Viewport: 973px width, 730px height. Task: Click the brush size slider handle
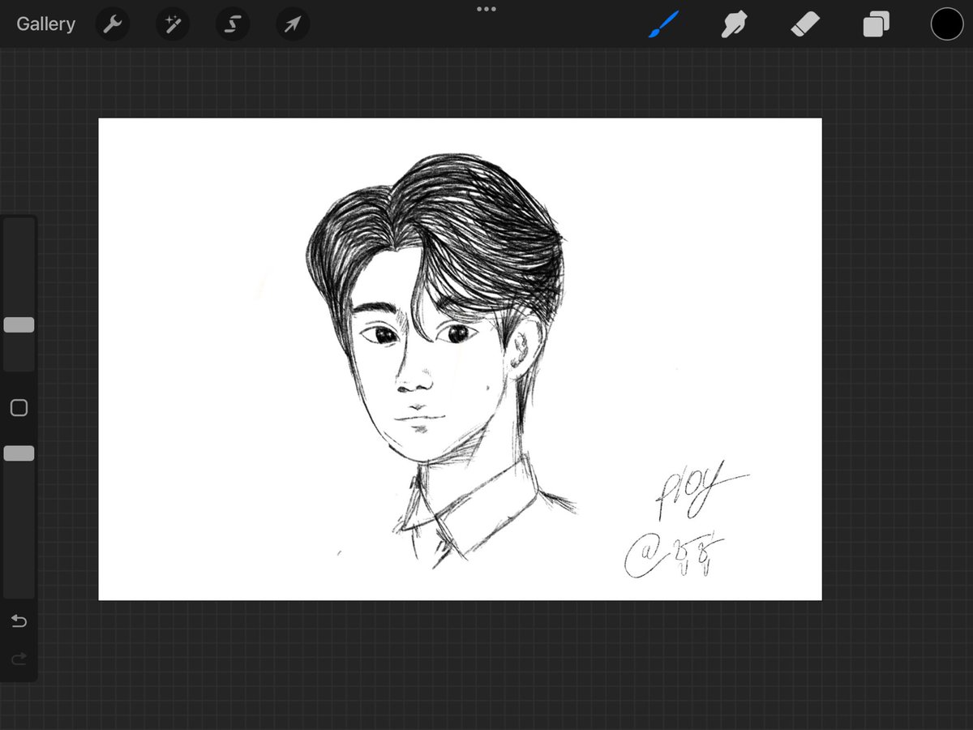point(19,325)
